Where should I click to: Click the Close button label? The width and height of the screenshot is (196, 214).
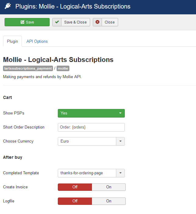tap(110, 22)
